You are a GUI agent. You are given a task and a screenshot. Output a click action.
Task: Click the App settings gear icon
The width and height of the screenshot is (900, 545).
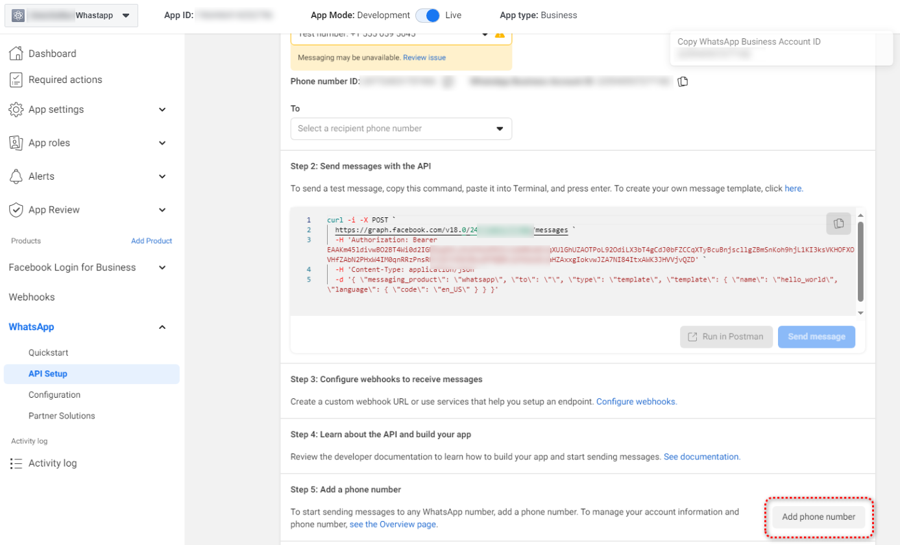[x=16, y=110]
